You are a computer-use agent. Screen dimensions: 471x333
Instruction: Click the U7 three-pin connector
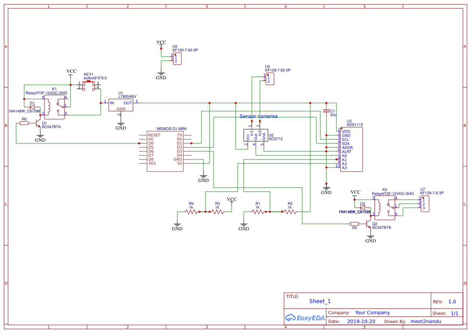(425, 204)
